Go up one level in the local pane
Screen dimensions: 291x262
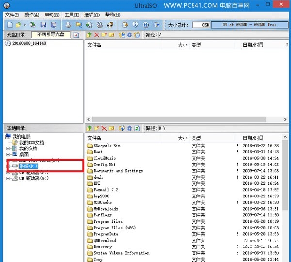coord(89,128)
